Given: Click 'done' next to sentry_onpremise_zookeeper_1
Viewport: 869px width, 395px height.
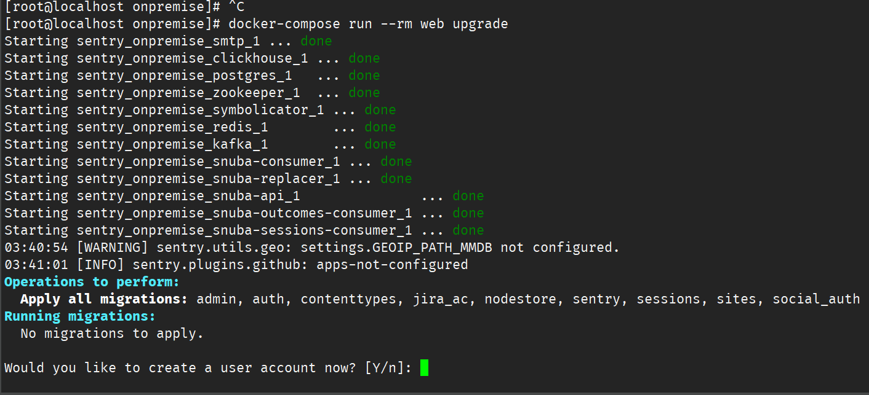Looking at the screenshot, I should [x=364, y=93].
